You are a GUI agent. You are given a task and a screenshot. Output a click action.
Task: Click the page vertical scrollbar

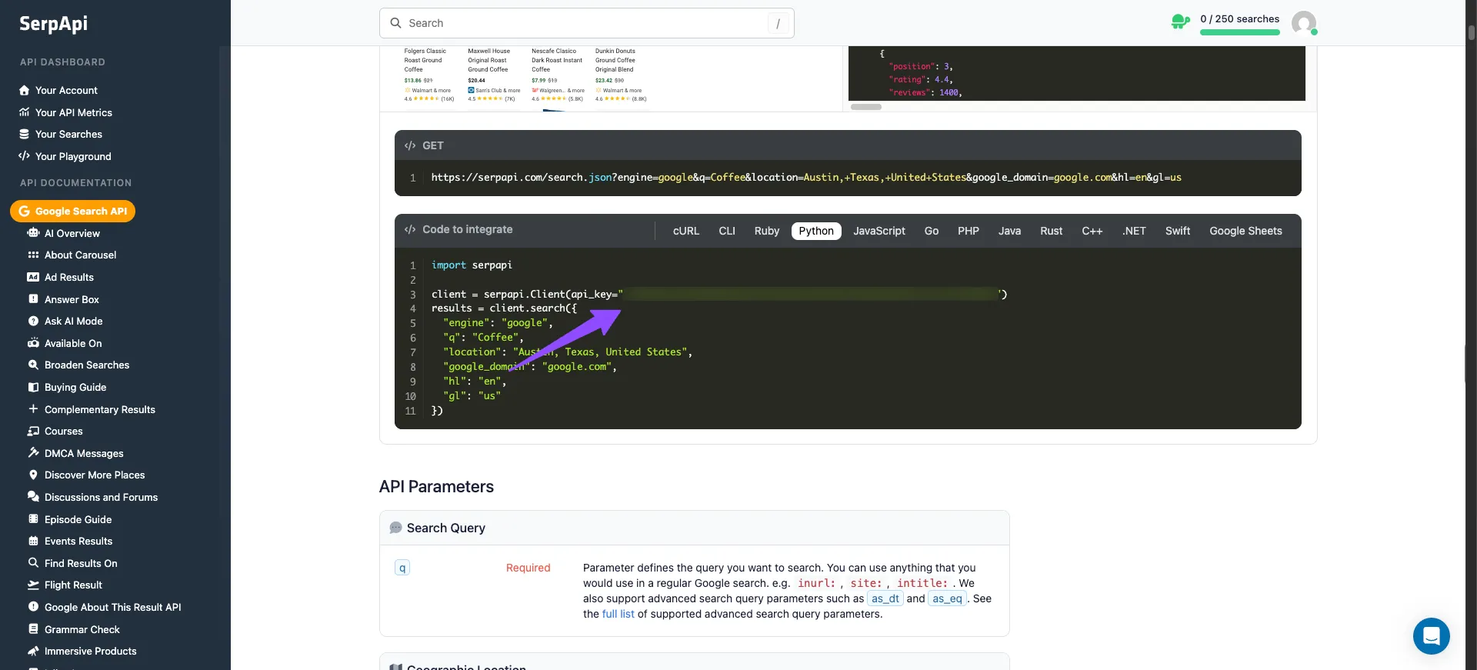tap(1471, 32)
